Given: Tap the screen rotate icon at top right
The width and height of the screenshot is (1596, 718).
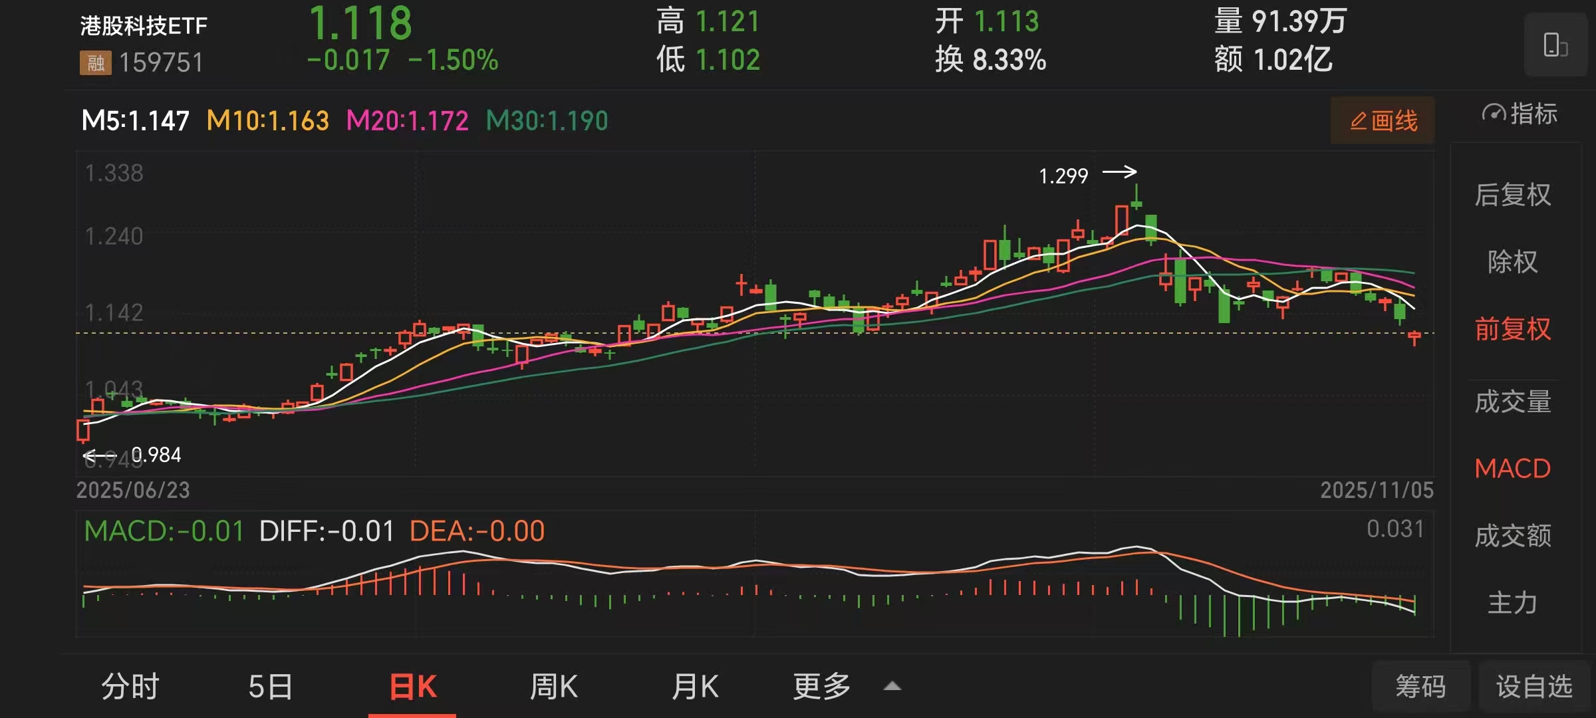Looking at the screenshot, I should (x=1555, y=45).
